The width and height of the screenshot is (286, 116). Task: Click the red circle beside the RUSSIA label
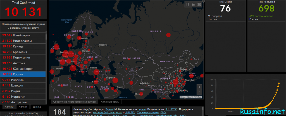click(x=168, y=35)
